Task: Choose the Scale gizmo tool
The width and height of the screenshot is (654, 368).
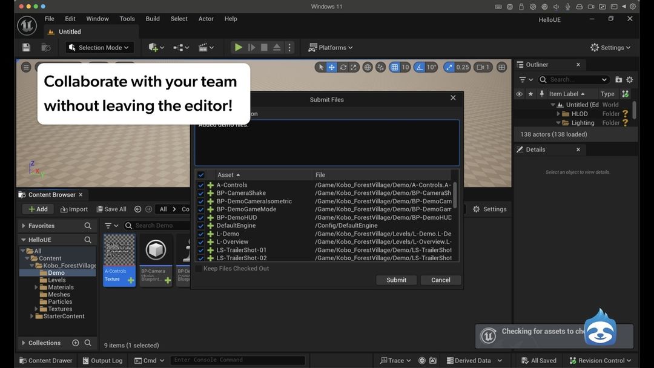Action: (x=353, y=67)
